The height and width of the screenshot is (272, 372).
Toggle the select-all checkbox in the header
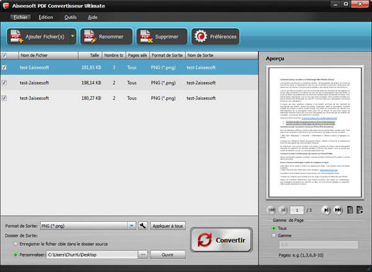(4, 56)
